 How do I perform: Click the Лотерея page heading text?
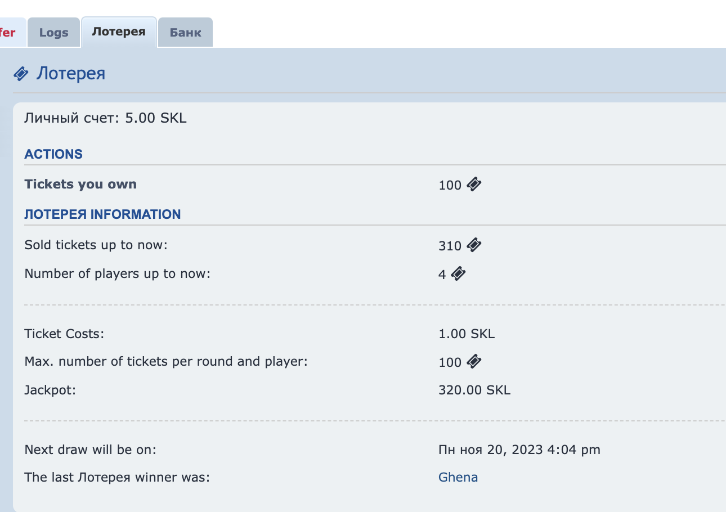(71, 74)
